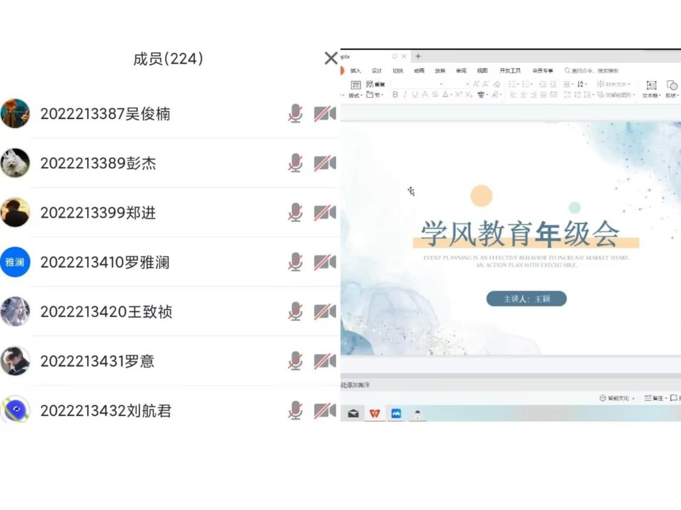Toggle microphone for 罗雅澜
The image size is (681, 510).
point(295,262)
